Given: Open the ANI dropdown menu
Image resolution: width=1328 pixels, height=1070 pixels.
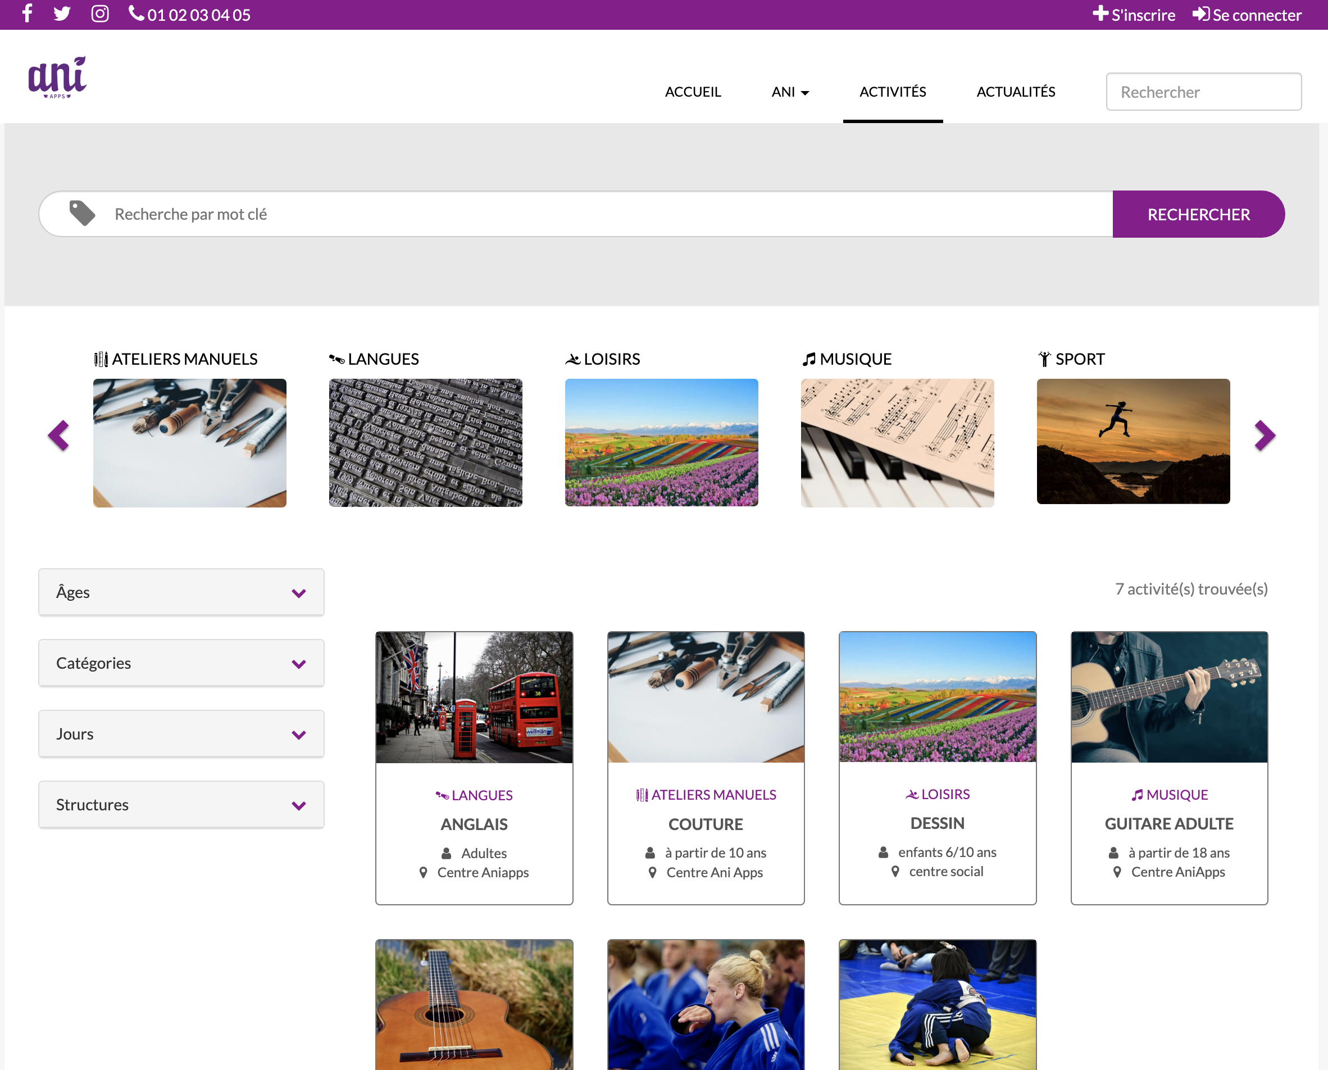Looking at the screenshot, I should (790, 92).
